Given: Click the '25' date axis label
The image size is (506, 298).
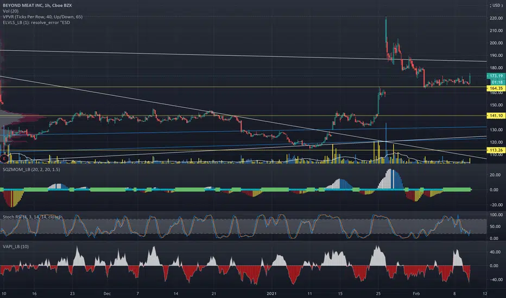Looking at the screenshot, I should pos(378,294).
